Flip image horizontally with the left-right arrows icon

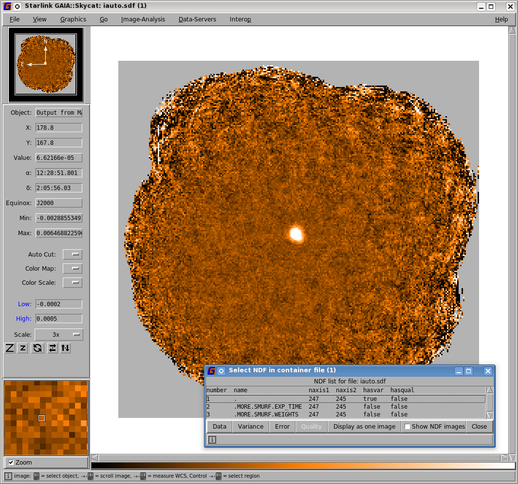point(53,348)
